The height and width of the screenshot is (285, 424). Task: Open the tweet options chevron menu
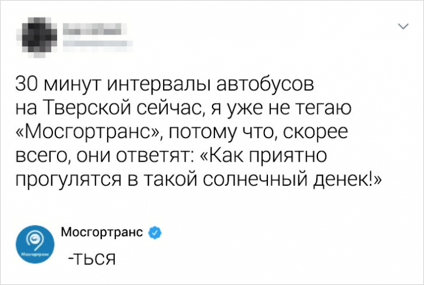pos(403,26)
